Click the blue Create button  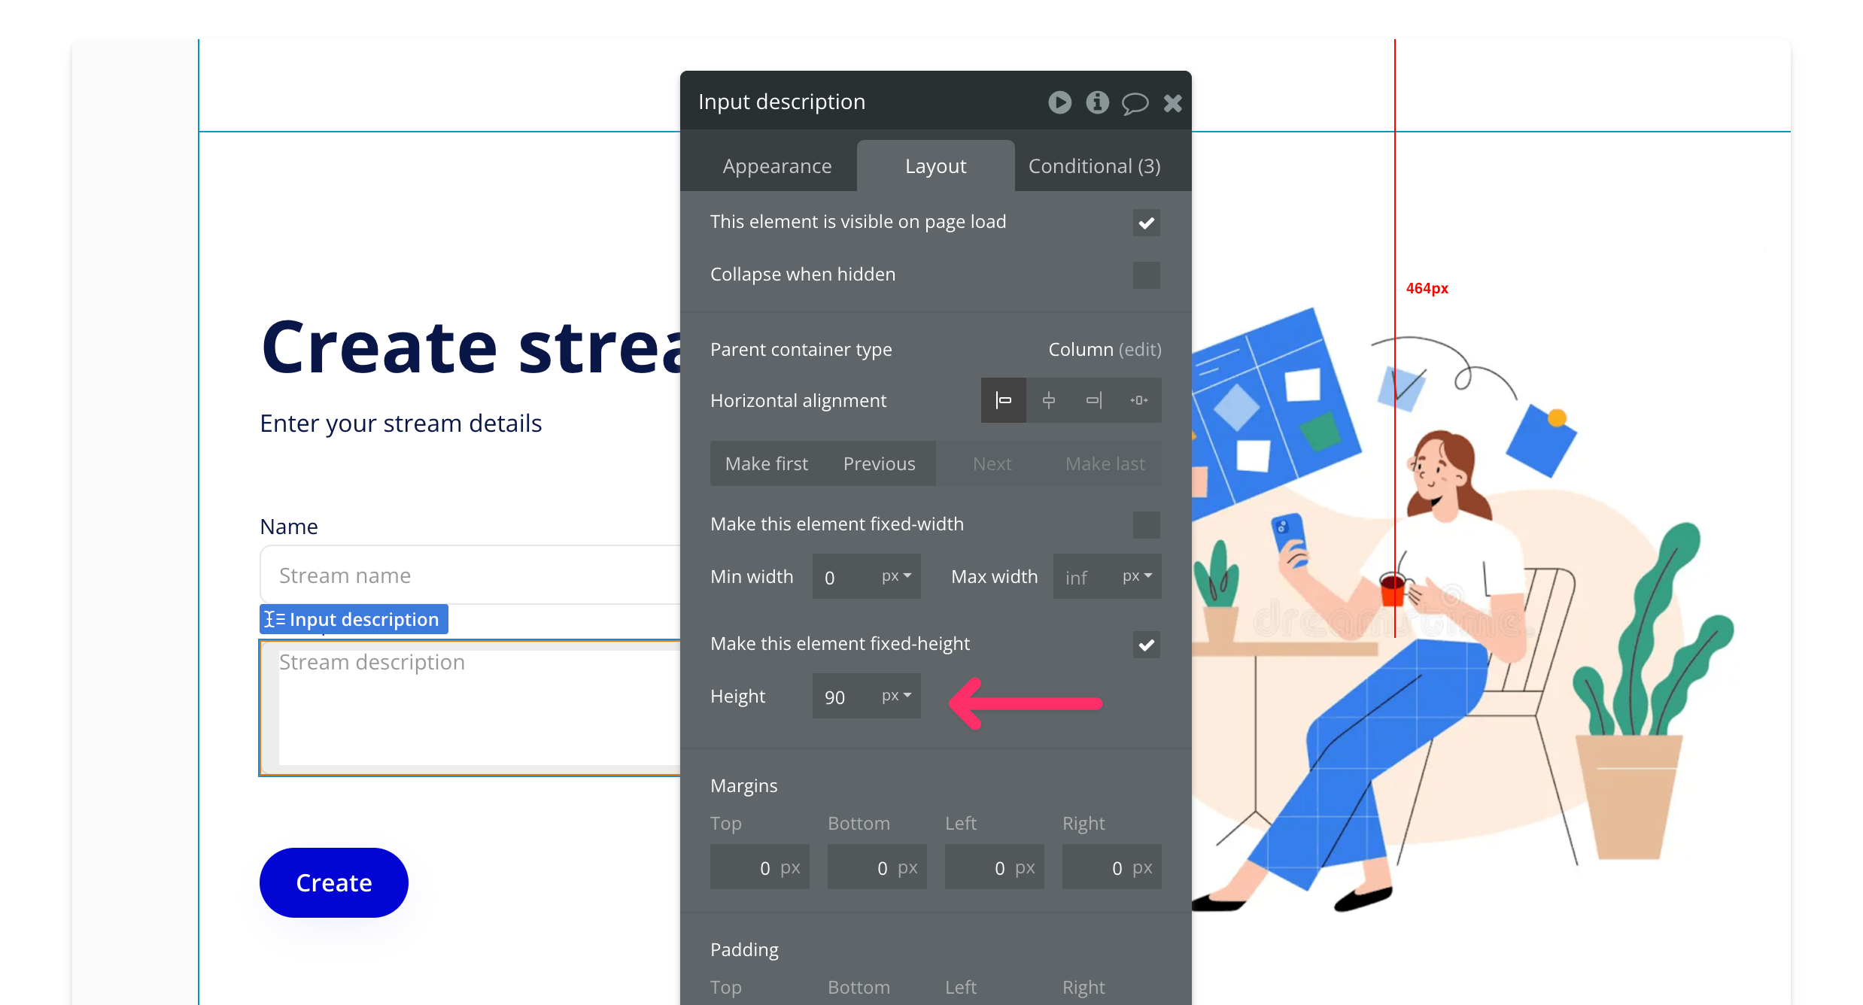(333, 882)
